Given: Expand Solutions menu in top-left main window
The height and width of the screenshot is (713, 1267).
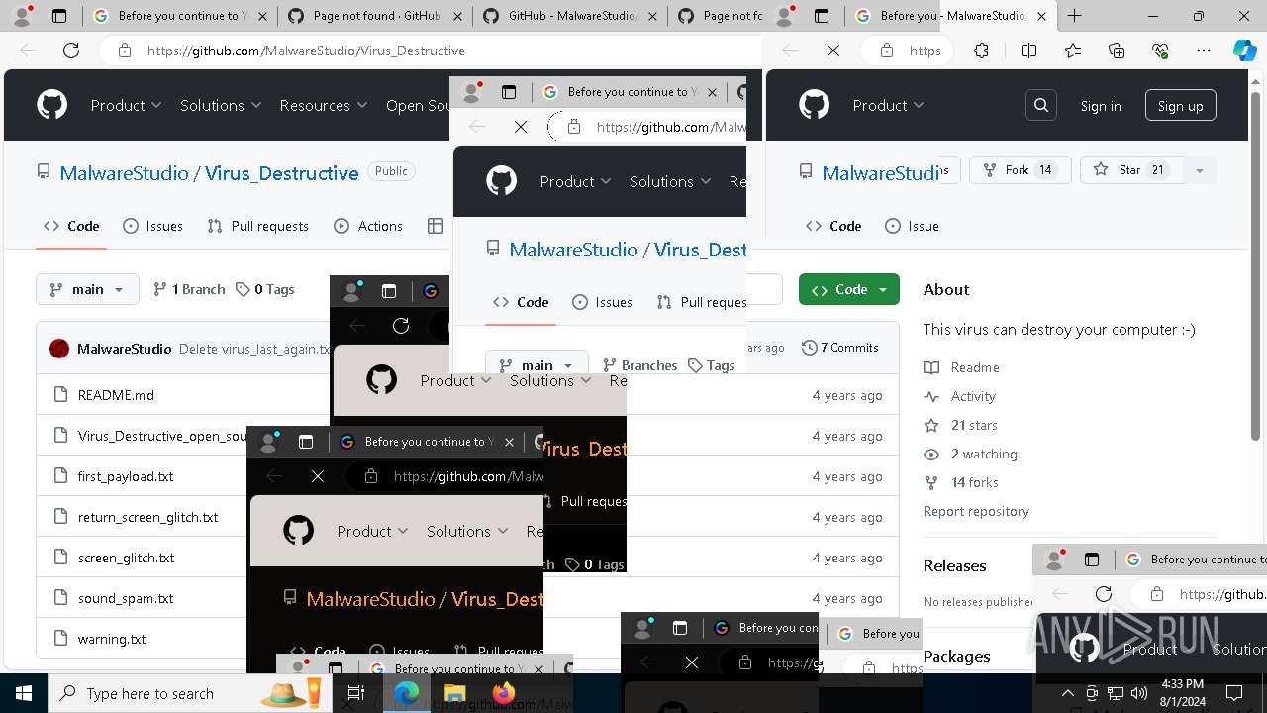Looking at the screenshot, I should coord(221,105).
